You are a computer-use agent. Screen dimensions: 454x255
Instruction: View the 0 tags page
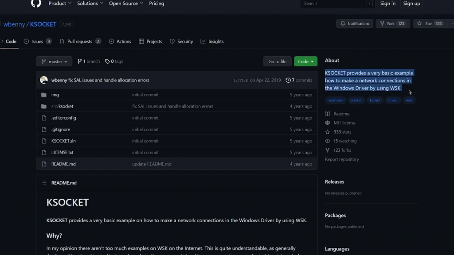click(x=114, y=62)
